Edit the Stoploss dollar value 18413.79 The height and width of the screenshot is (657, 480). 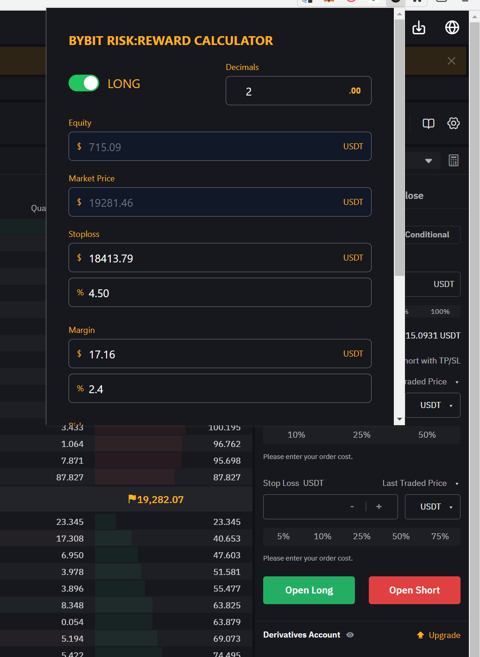[x=220, y=258]
